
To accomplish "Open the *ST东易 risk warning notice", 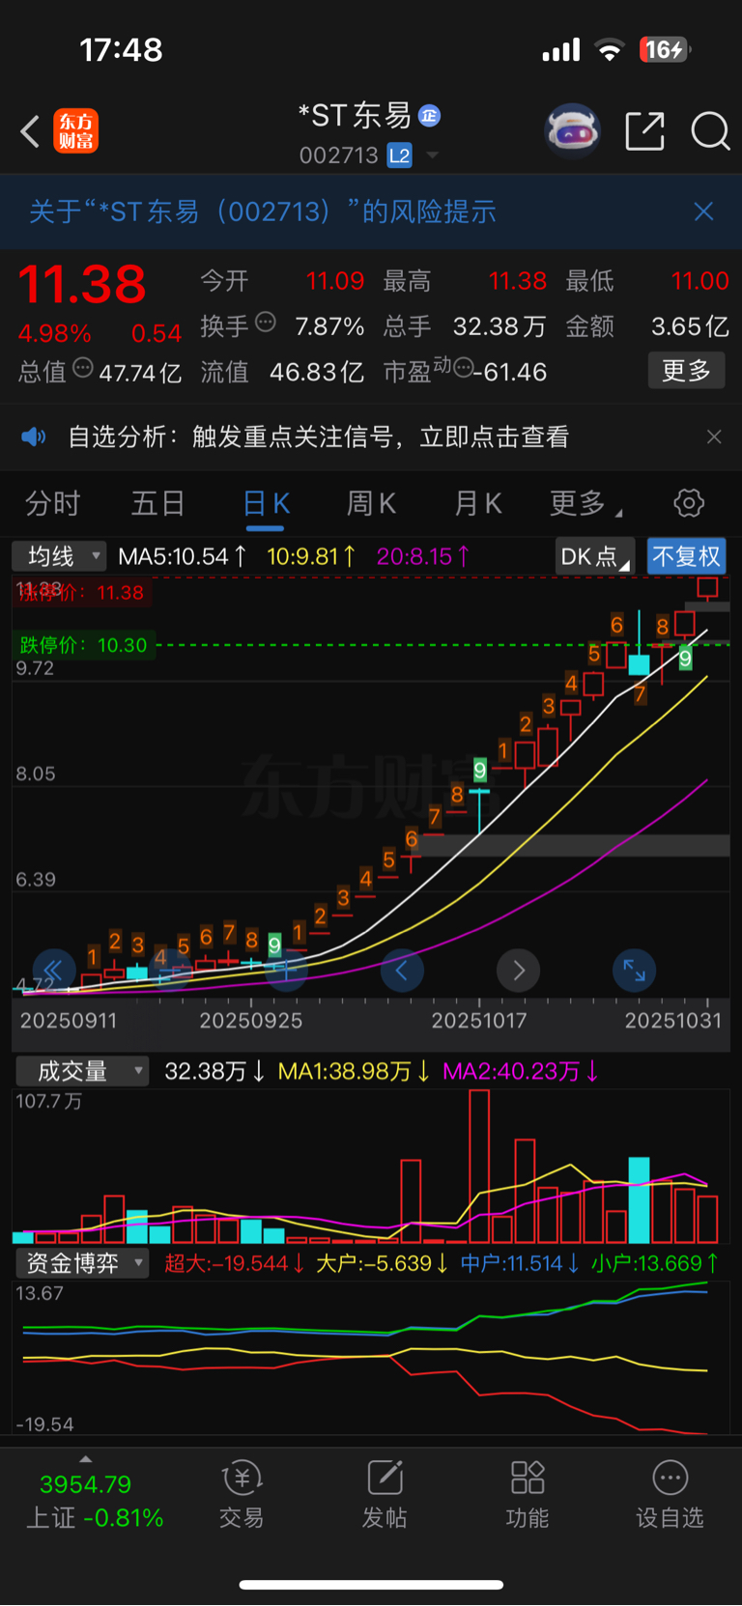I will (x=263, y=211).
